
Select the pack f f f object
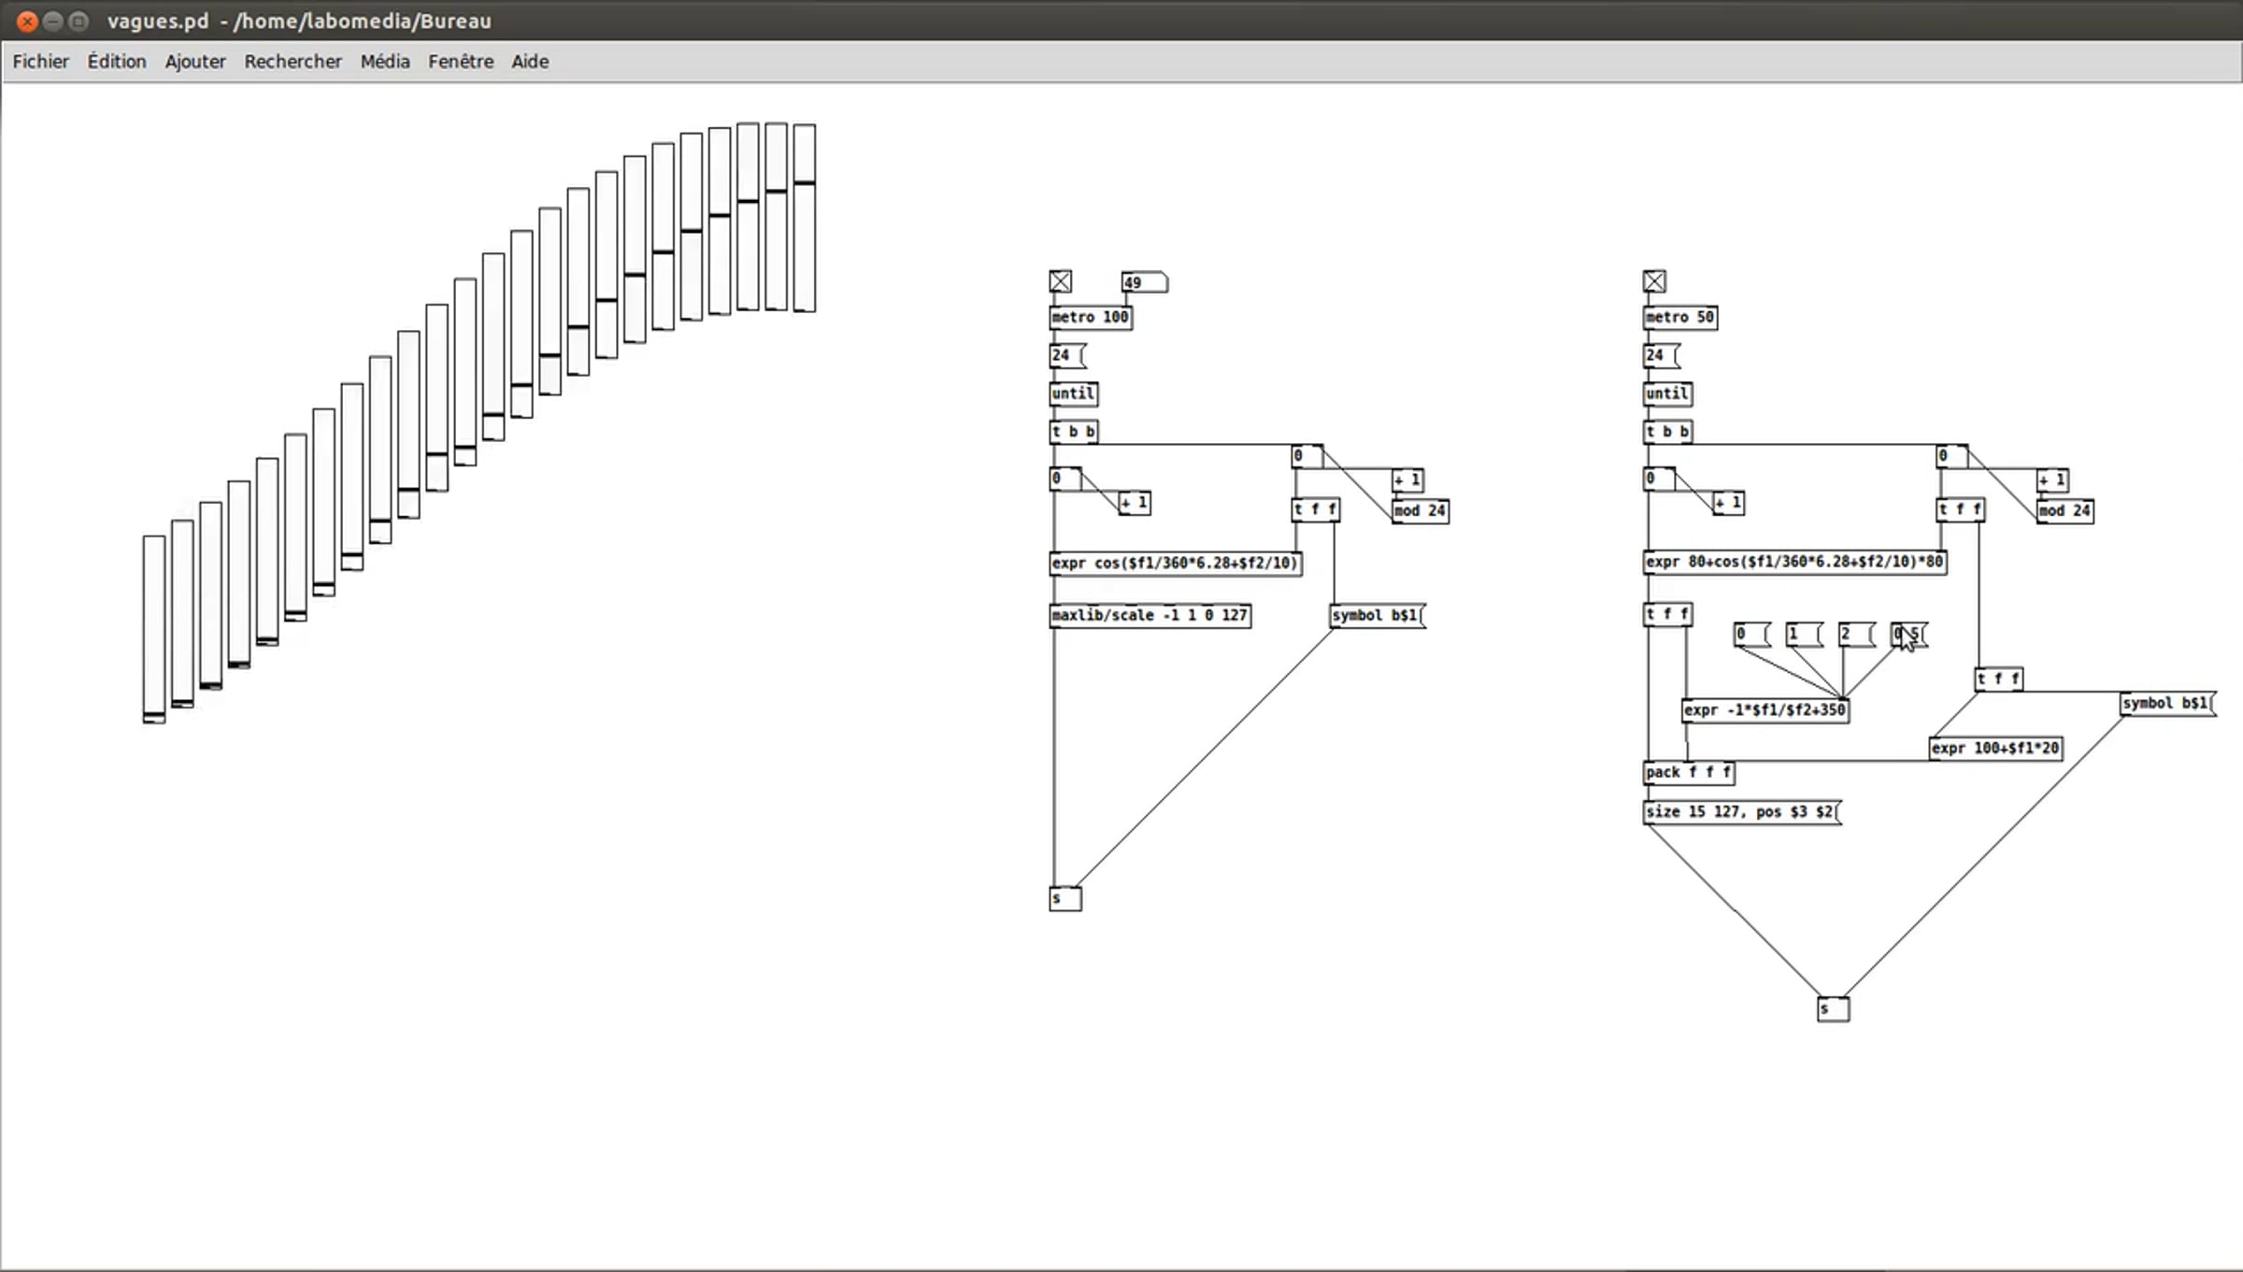[x=1689, y=773]
